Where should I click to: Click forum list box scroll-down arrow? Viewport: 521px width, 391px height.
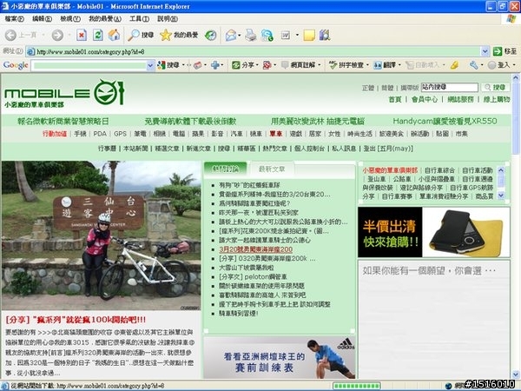click(501, 195)
